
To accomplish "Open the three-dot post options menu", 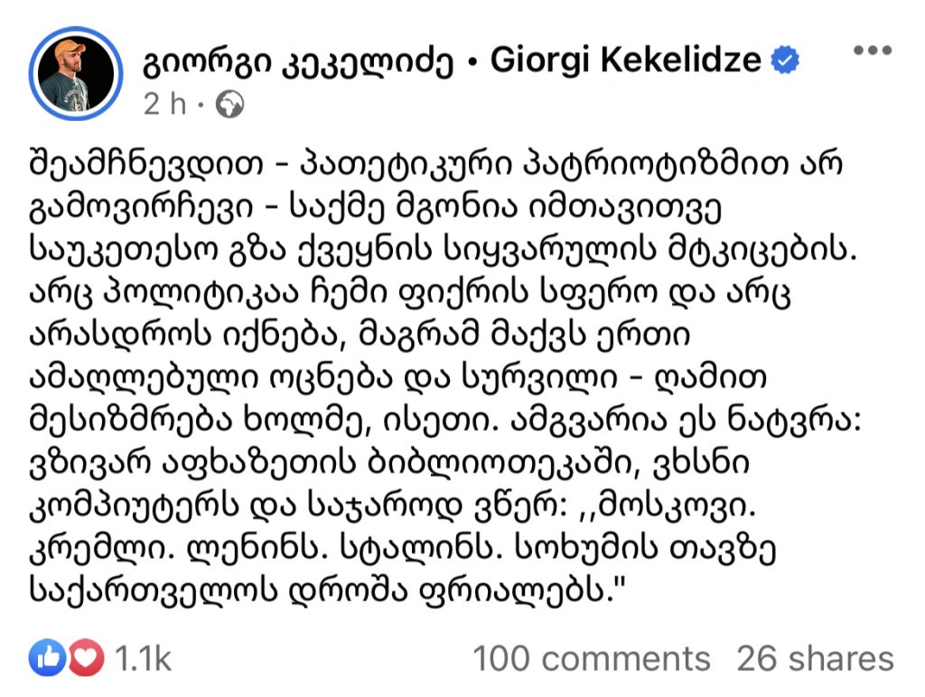I will [x=873, y=51].
